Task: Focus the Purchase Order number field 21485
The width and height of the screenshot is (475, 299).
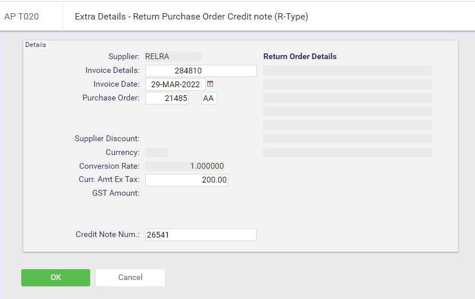Action: click(x=167, y=98)
